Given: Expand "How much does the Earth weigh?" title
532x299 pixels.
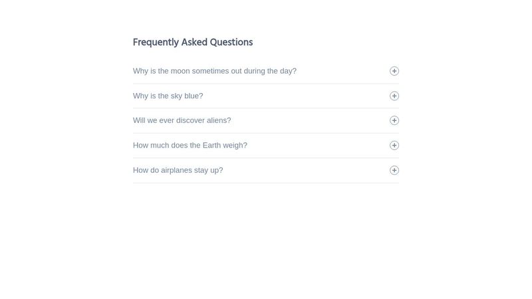Looking at the screenshot, I should click(x=190, y=146).
